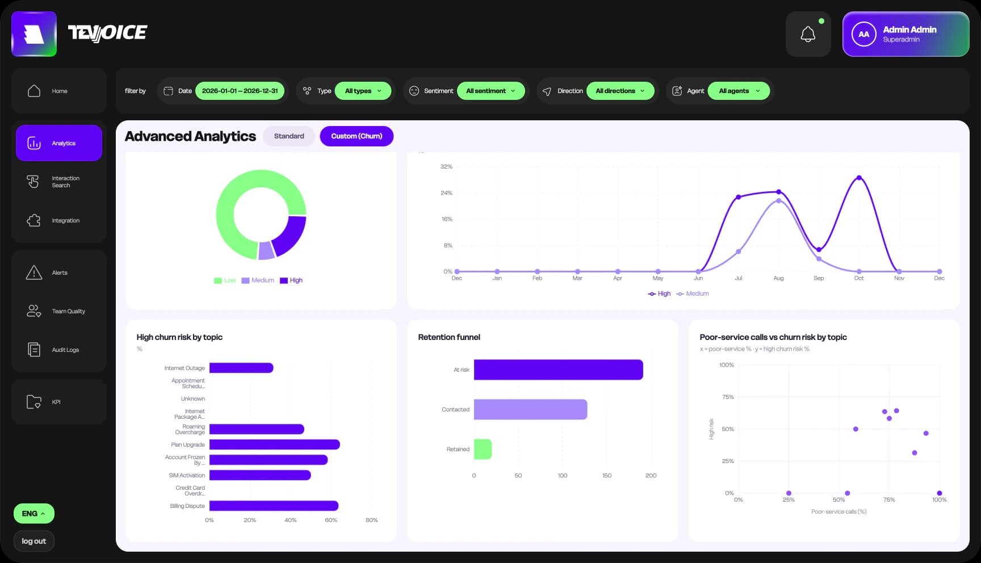Expand the All types dropdown
This screenshot has width=981, height=563.
(363, 91)
